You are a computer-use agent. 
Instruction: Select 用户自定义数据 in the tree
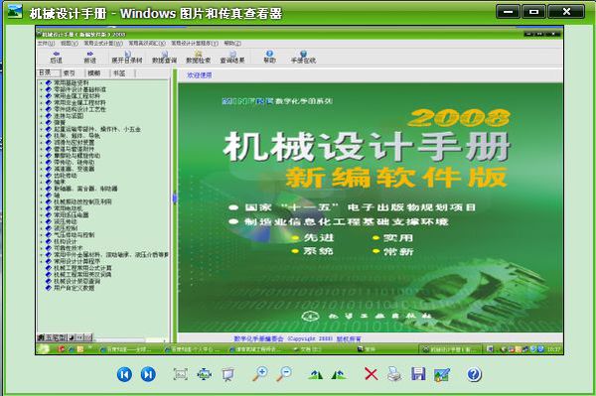[x=74, y=288]
